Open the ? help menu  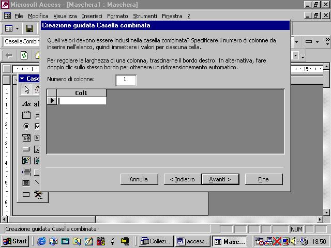point(189,16)
